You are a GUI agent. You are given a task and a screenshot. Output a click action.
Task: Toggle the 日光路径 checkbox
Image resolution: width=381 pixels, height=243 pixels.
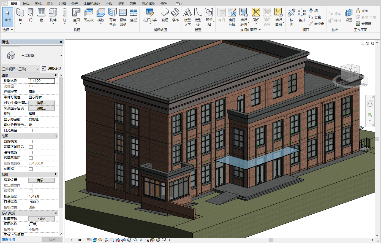(x=31, y=130)
